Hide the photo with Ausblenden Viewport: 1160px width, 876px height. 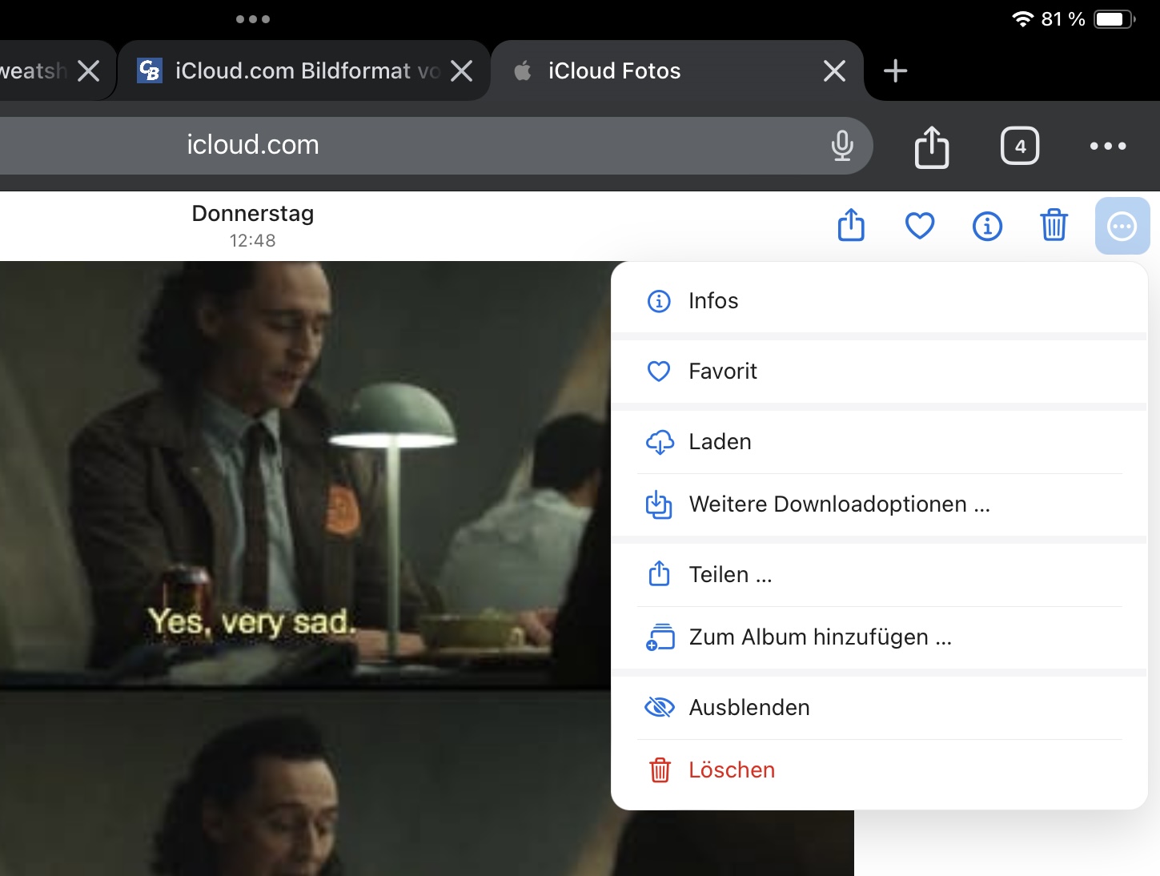pyautogui.click(x=879, y=708)
